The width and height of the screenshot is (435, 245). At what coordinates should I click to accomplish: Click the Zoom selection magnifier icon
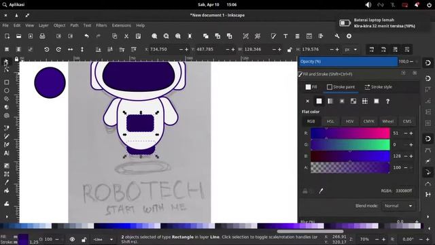[x=154, y=36]
